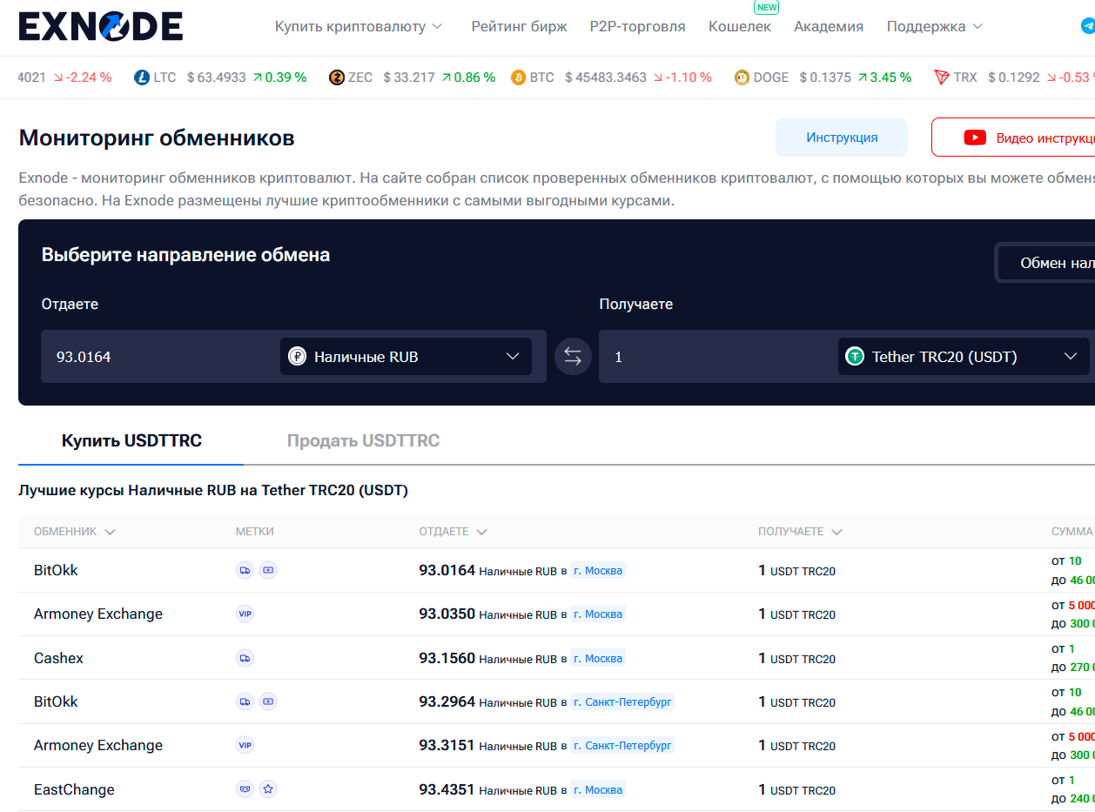
Task: Click the TRX icon in the price ticker
Action: tap(941, 77)
